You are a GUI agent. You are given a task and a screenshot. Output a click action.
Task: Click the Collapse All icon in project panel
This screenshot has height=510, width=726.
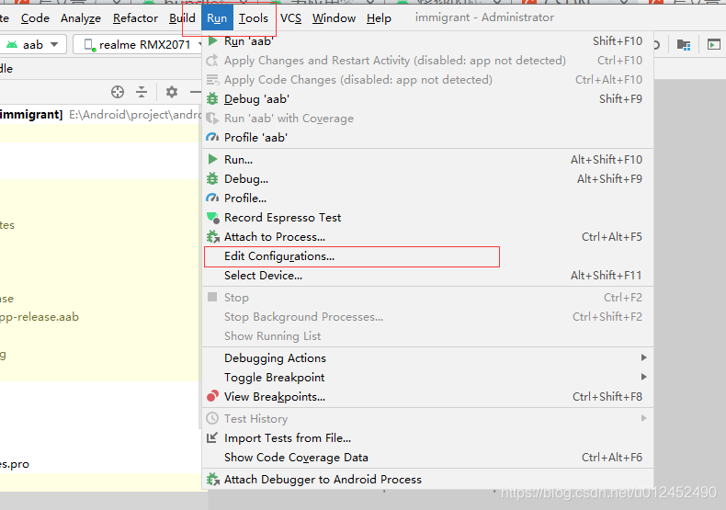click(142, 92)
